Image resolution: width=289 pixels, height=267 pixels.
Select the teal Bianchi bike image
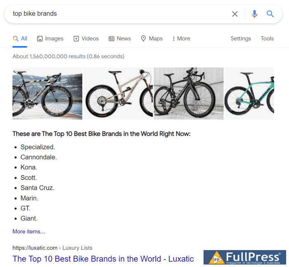249,94
